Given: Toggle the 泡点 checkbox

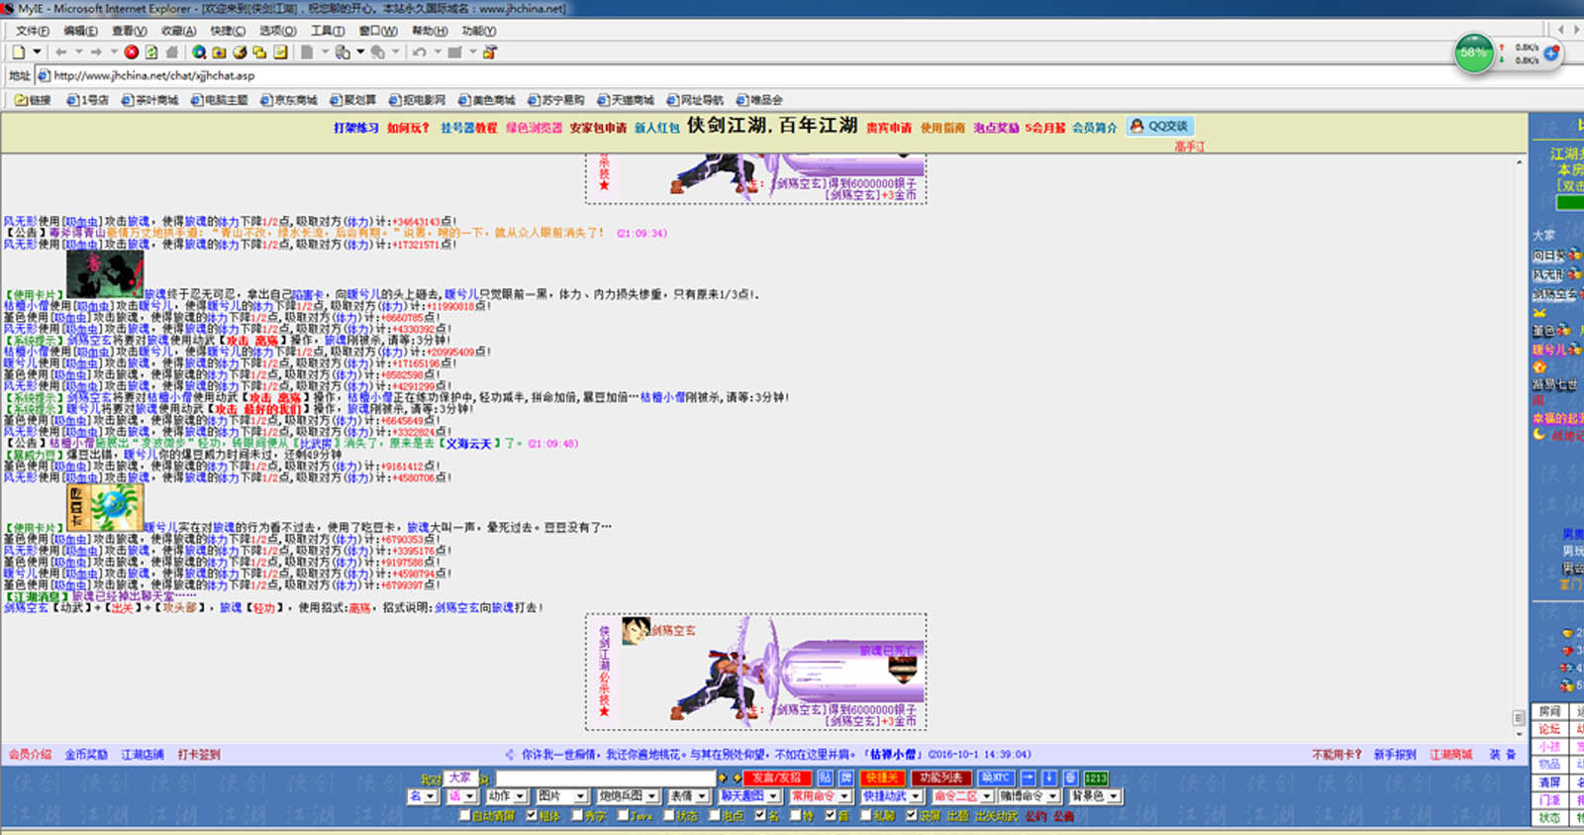Looking at the screenshot, I should tap(714, 815).
